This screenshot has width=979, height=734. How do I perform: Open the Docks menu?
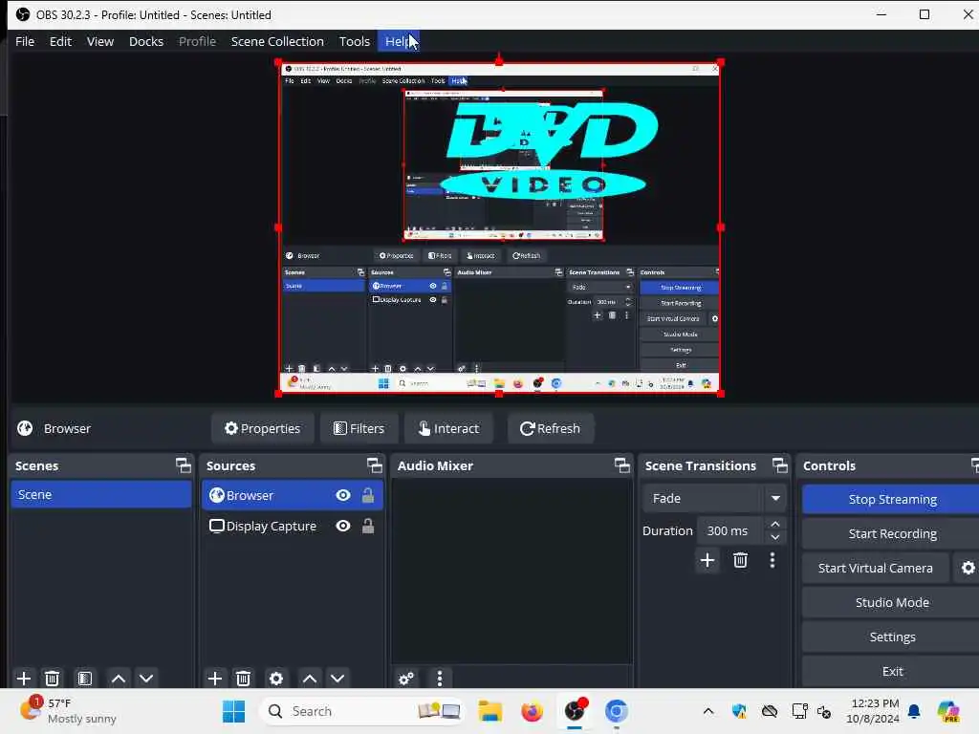click(146, 41)
